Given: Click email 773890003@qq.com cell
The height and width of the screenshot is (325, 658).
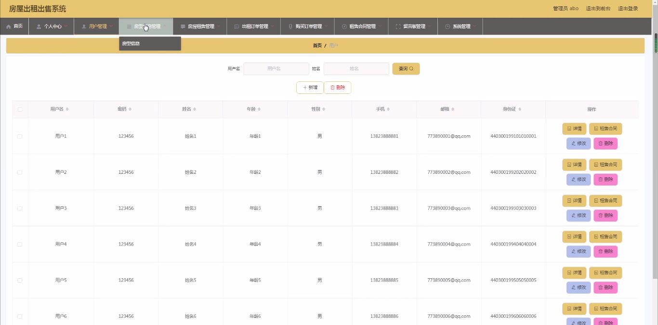Looking at the screenshot, I should (x=449, y=208).
